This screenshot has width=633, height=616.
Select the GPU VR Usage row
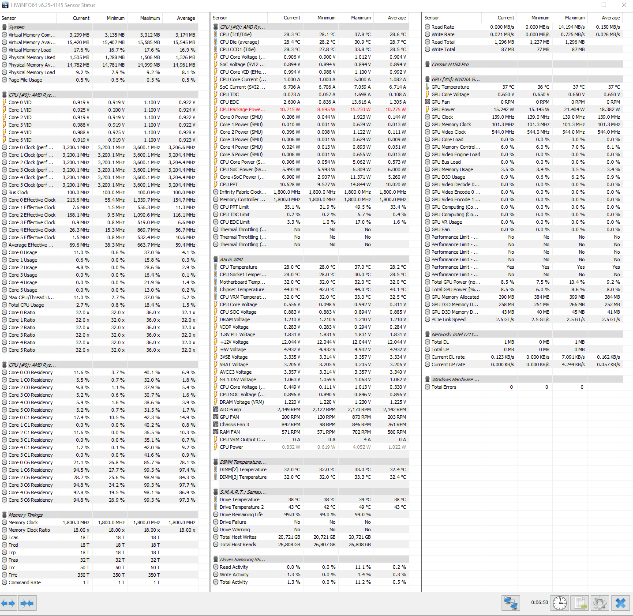(523, 222)
